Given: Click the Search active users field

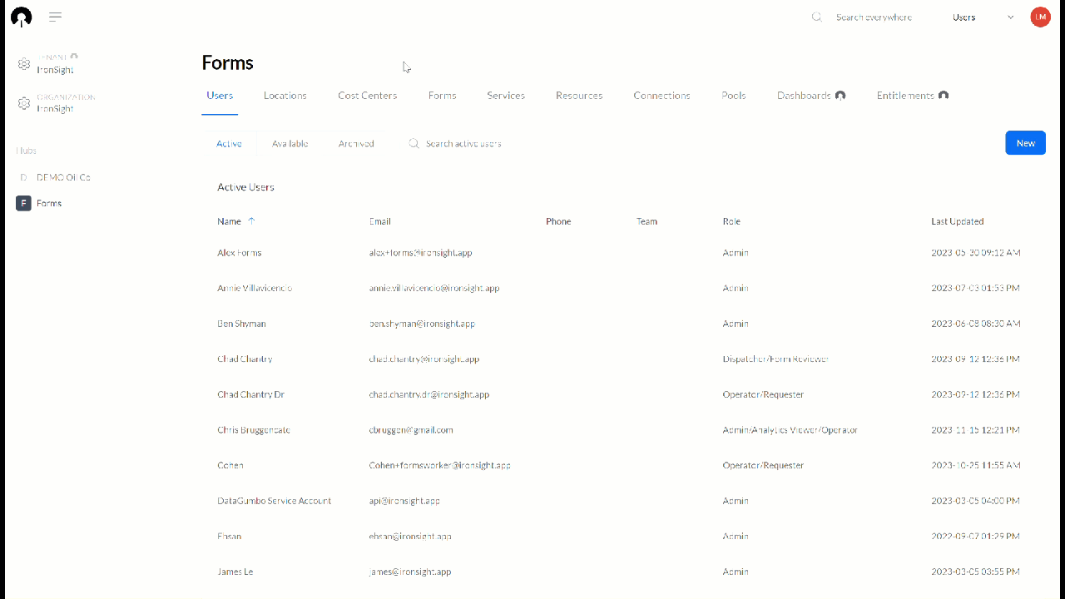Looking at the screenshot, I should point(463,143).
